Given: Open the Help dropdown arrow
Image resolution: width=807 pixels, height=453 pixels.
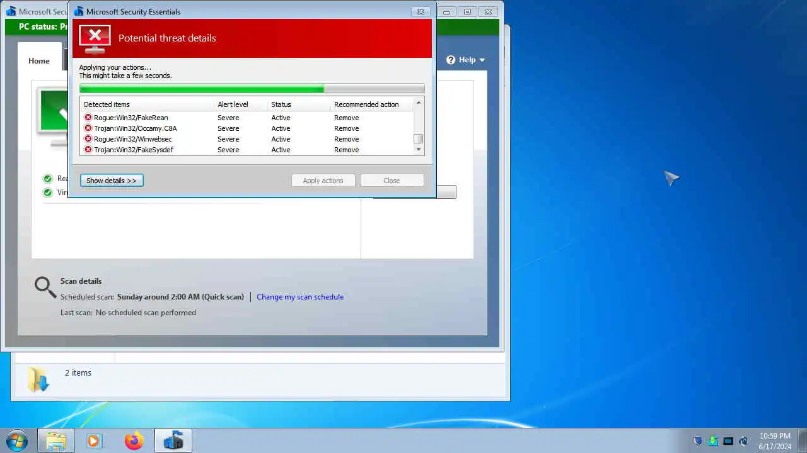Looking at the screenshot, I should click(x=482, y=60).
